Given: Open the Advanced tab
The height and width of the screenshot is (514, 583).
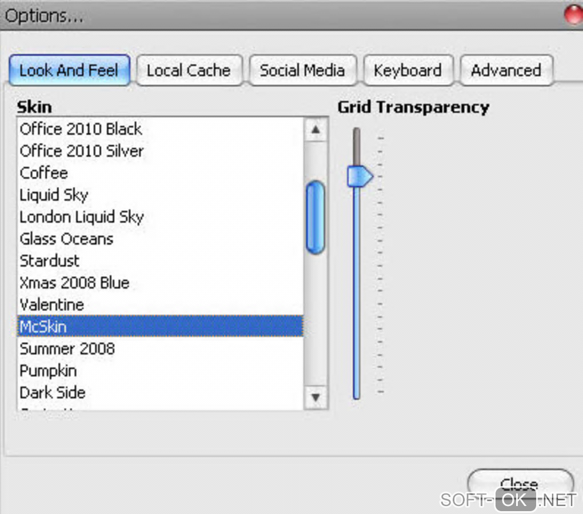Looking at the screenshot, I should click(506, 70).
